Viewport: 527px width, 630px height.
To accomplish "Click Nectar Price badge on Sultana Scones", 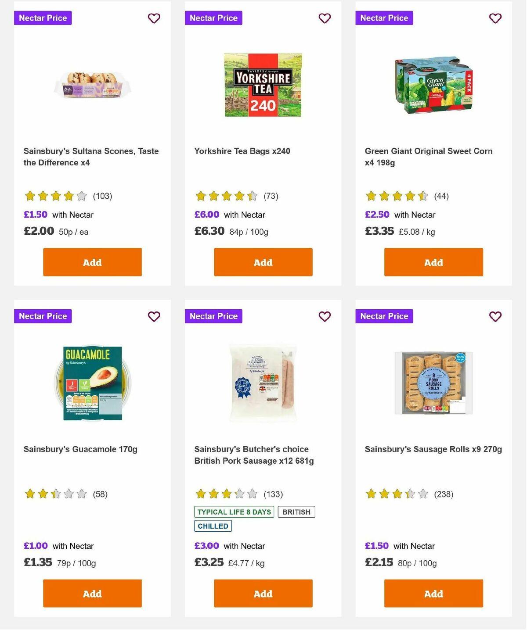I will click(x=43, y=18).
